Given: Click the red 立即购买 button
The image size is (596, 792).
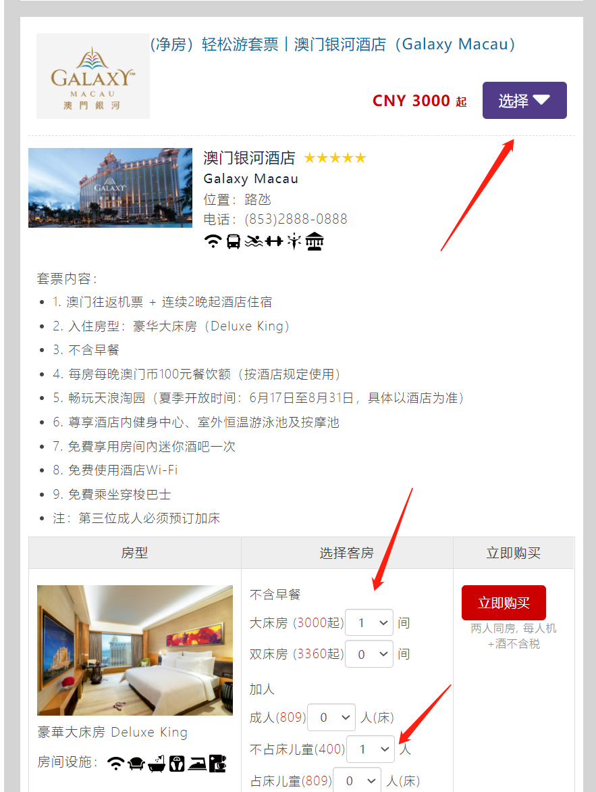Looking at the screenshot, I should pyautogui.click(x=504, y=603).
